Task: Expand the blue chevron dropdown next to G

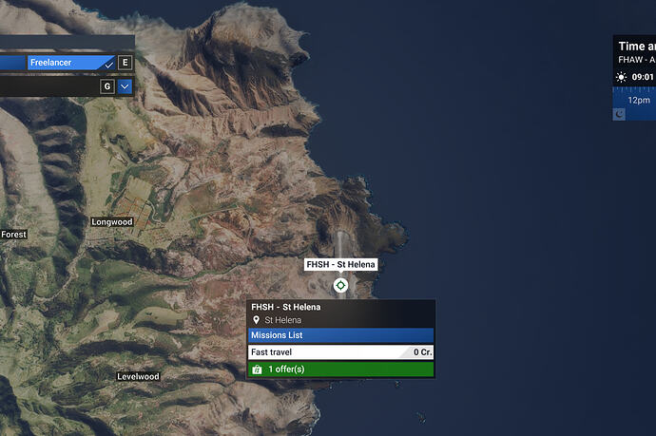Action: coord(125,86)
